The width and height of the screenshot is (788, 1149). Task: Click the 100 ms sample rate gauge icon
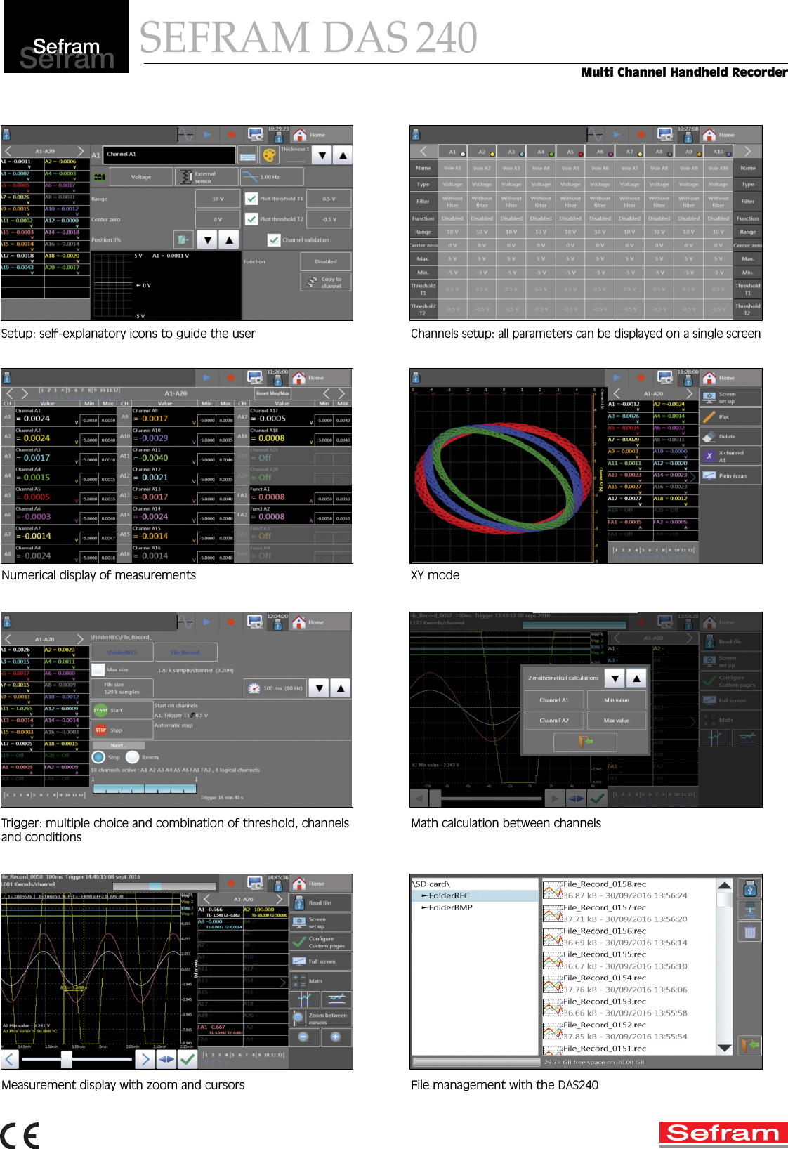click(254, 688)
